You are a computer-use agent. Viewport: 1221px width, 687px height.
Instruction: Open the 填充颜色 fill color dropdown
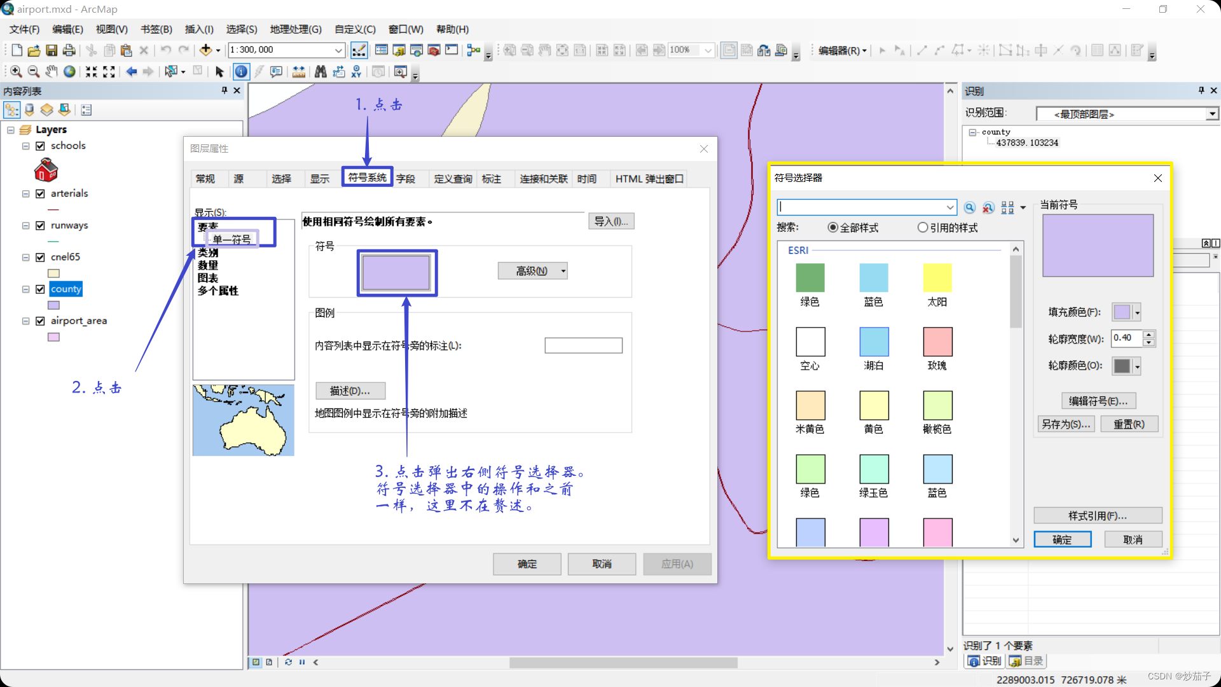tap(1137, 312)
